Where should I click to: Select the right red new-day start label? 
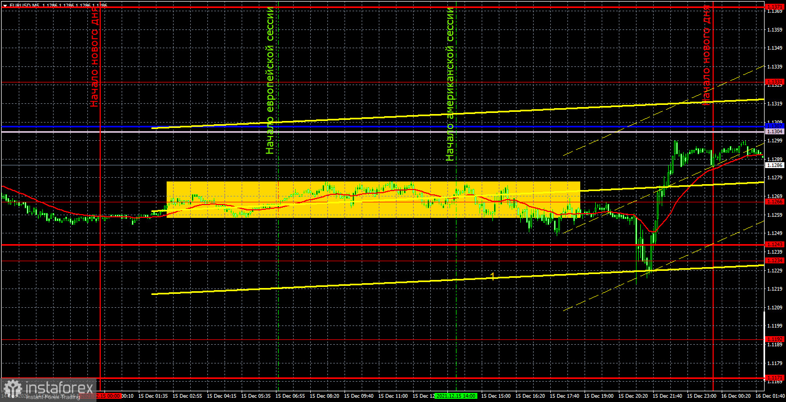[707, 55]
